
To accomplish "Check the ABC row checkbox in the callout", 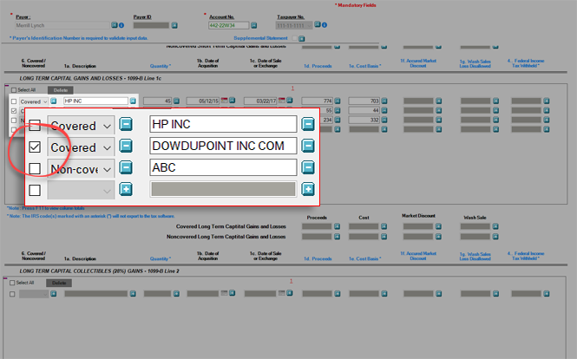I will coord(35,169).
